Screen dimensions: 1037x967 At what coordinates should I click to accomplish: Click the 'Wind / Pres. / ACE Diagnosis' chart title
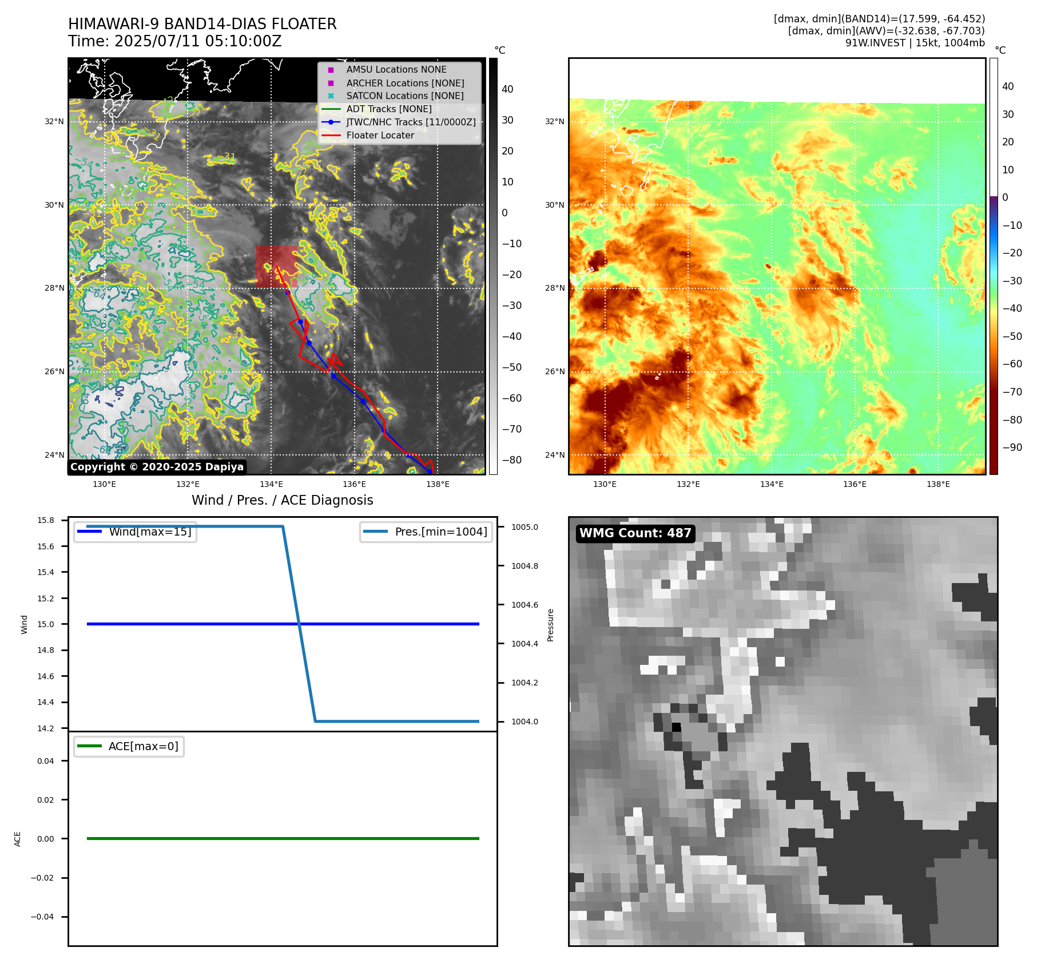tap(283, 500)
